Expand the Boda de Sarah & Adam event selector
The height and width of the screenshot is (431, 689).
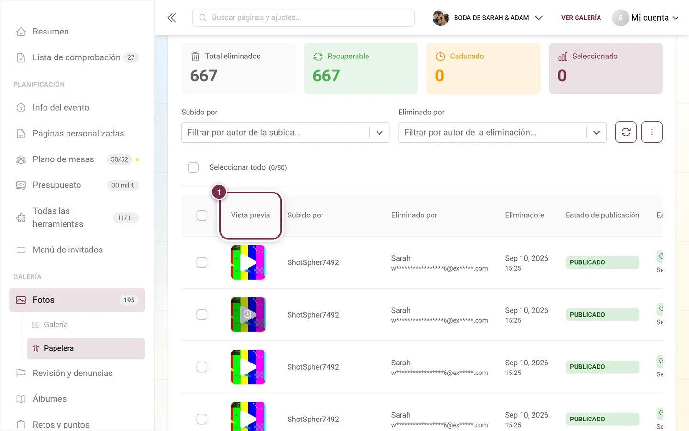point(488,18)
